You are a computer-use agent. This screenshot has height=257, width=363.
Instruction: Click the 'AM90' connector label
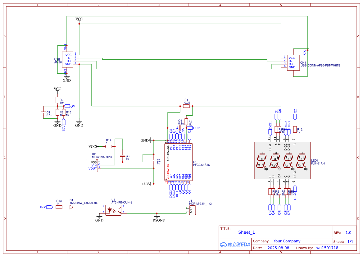(x=58, y=62)
